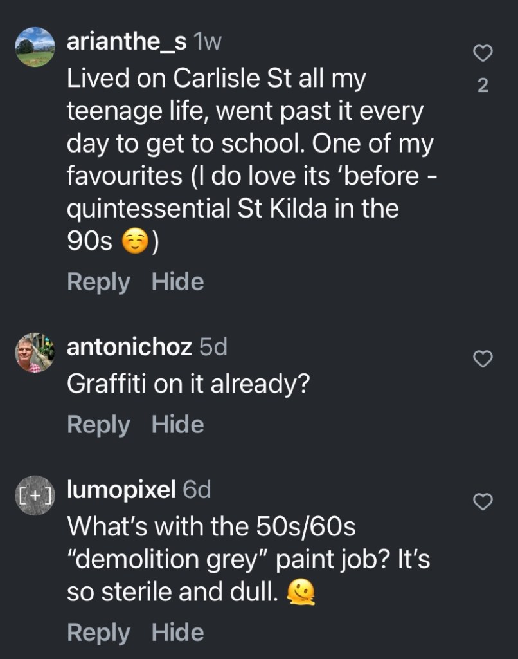
Task: Hide lumopixel's comment
Action: [177, 633]
